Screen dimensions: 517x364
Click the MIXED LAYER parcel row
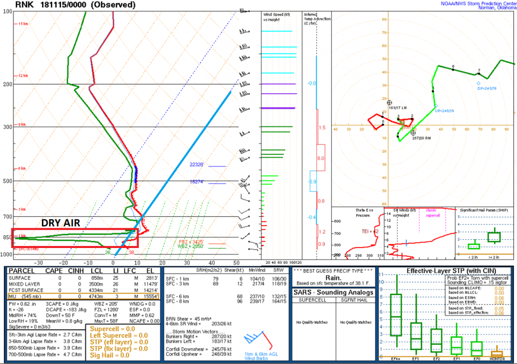click(83, 284)
